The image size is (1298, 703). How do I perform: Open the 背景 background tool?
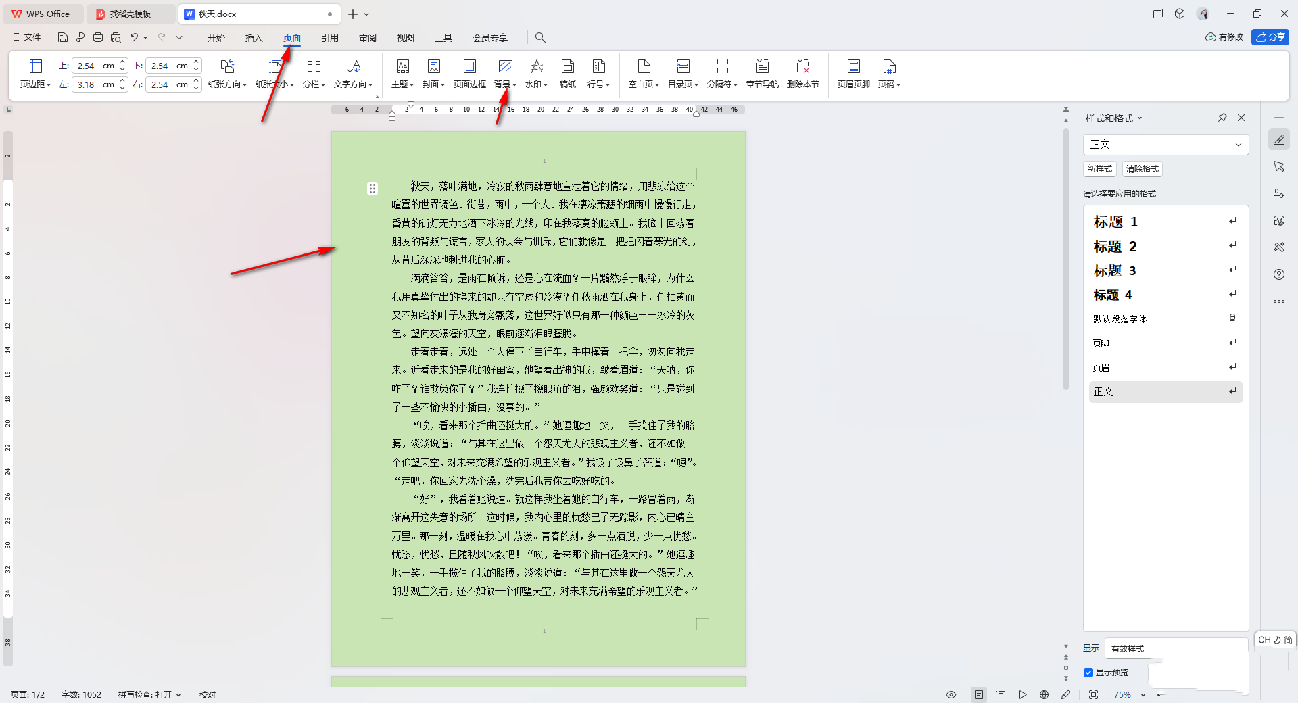[505, 74]
